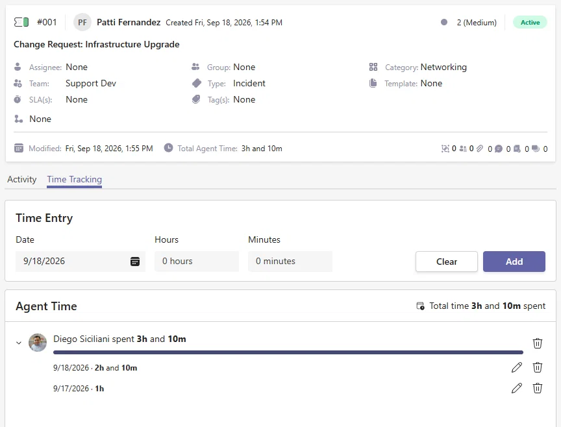Viewport: 561px width, 427px height.
Task: Switch to the Activity tab
Action: pyautogui.click(x=22, y=179)
